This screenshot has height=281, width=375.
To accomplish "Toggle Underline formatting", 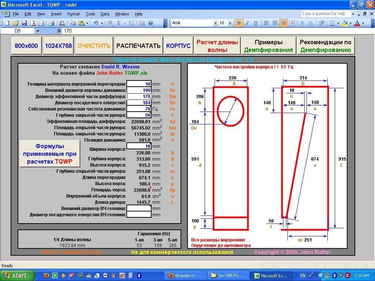I will click(x=256, y=23).
